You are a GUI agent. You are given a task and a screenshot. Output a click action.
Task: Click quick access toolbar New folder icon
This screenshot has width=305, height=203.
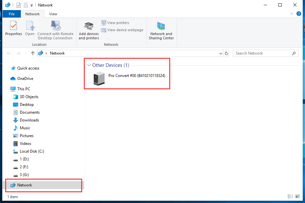(x=26, y=5)
